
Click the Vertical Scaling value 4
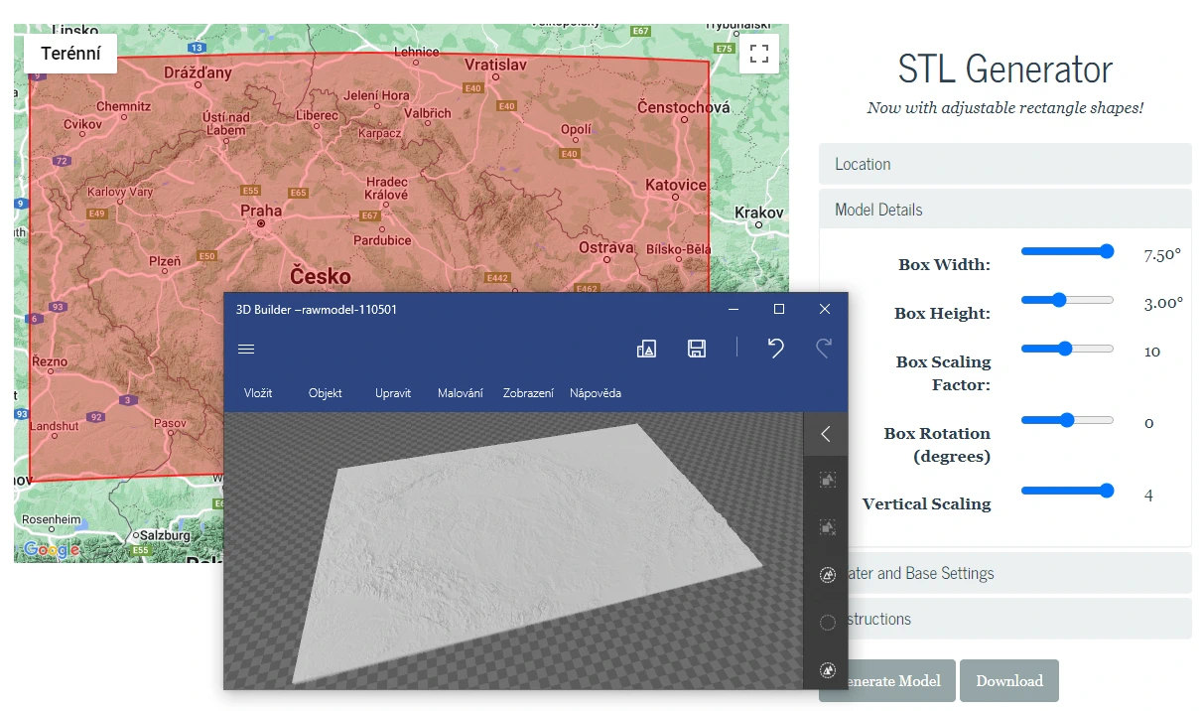click(x=1149, y=496)
